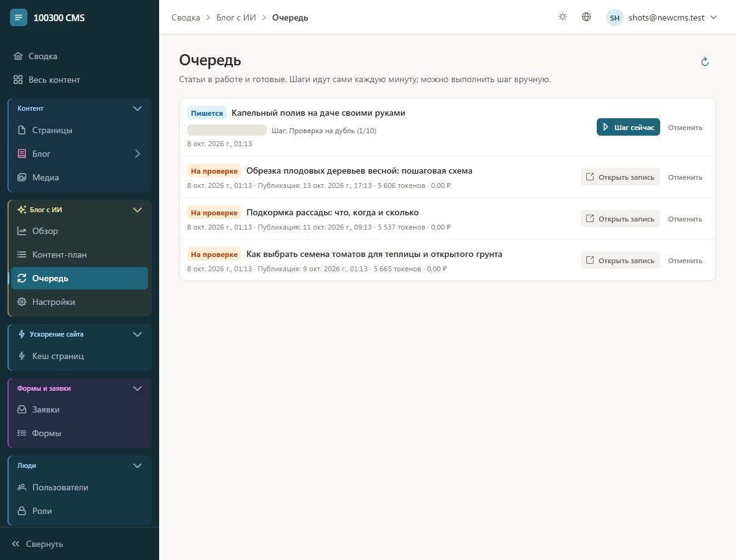Collapse the Люди section
736x560 pixels.
point(137,465)
